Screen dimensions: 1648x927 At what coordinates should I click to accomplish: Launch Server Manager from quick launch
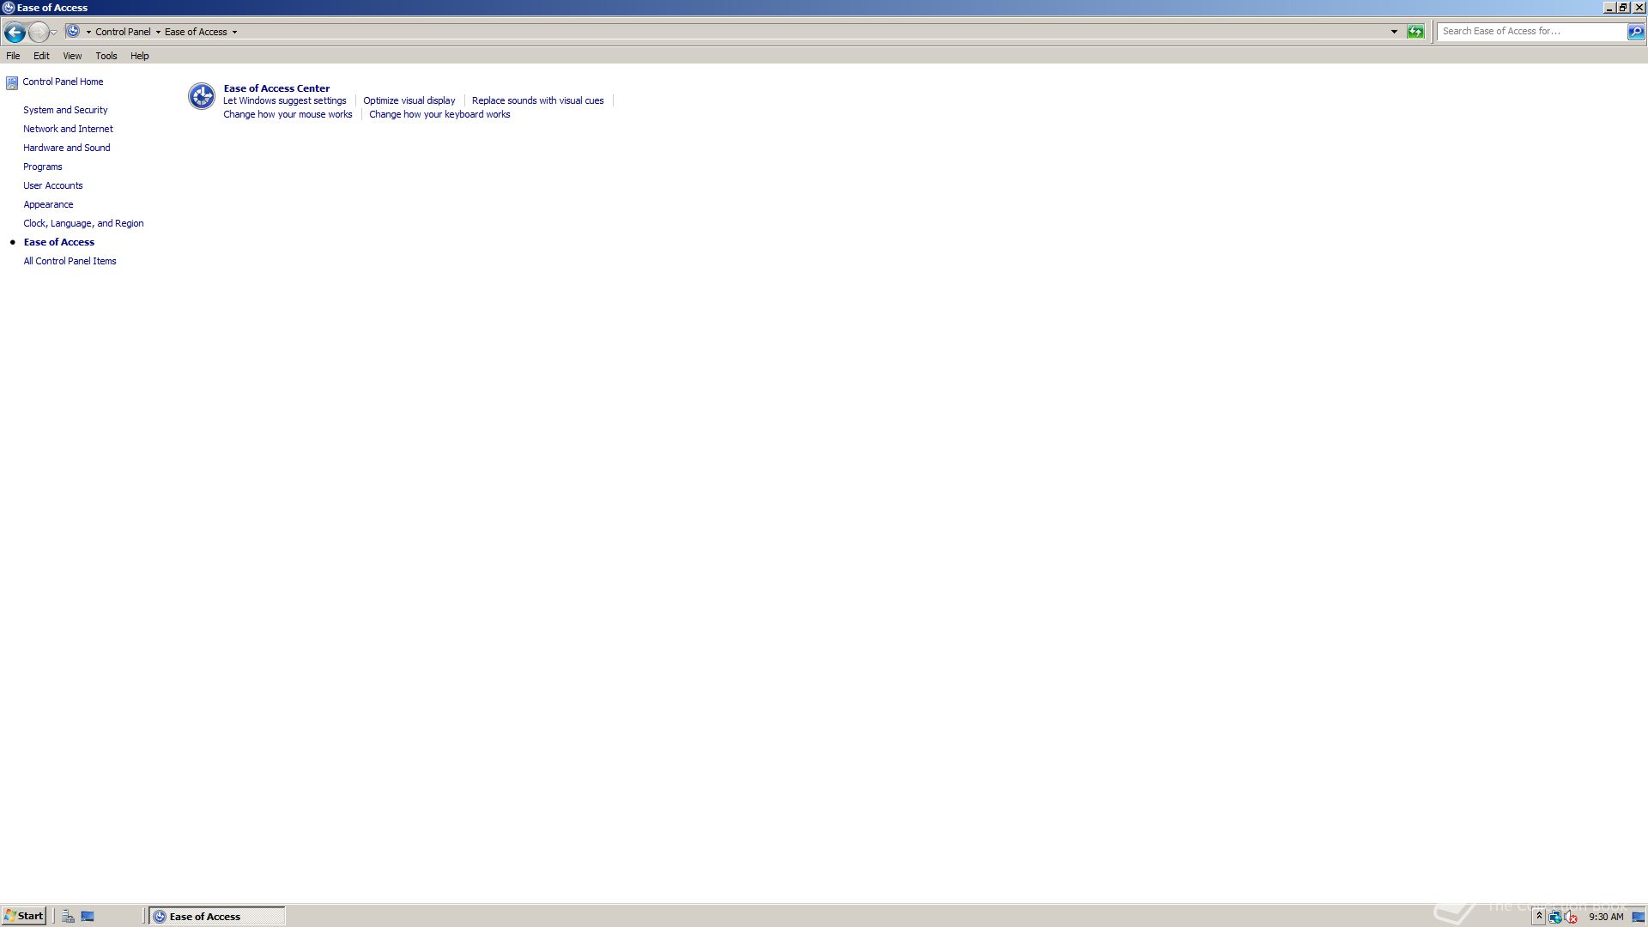point(68,916)
